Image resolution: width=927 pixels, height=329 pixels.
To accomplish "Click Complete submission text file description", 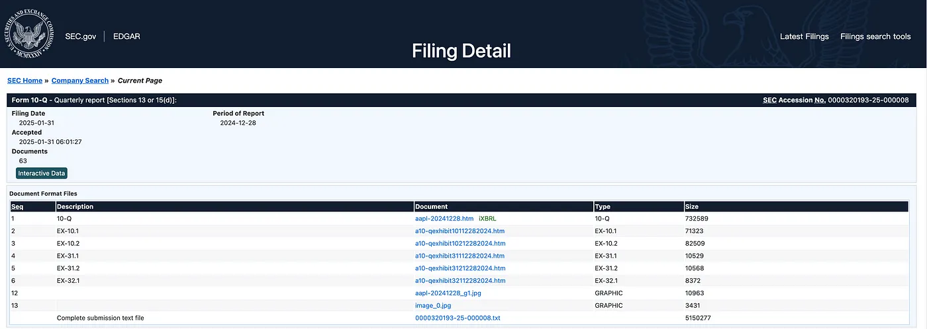I will [101, 318].
